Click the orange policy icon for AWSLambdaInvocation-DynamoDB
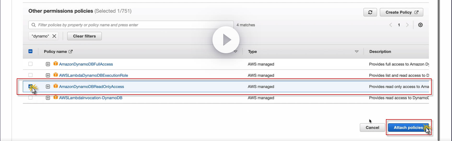This screenshot has width=452, height=141. pyautogui.click(x=56, y=97)
